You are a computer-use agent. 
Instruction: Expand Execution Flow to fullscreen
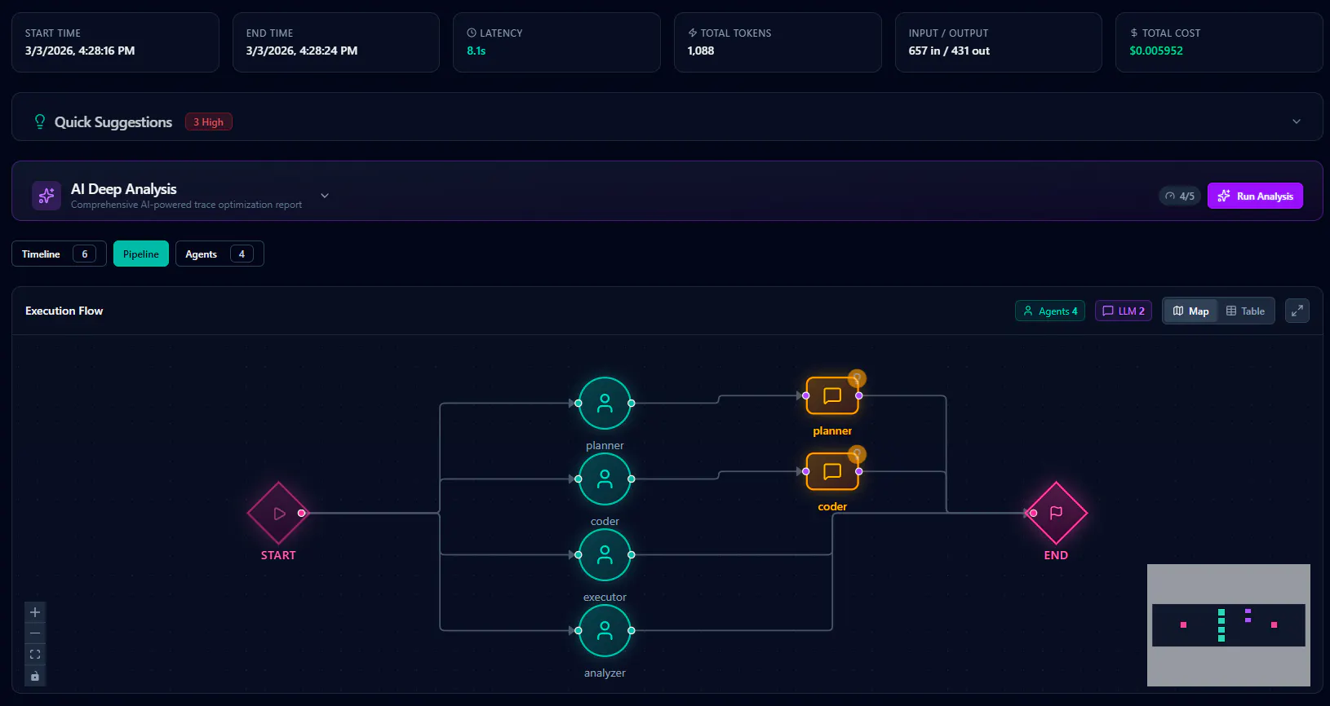tap(1297, 311)
